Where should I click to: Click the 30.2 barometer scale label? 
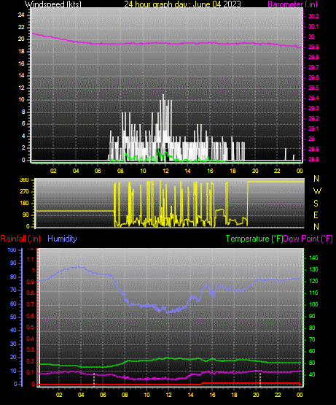(x=313, y=16)
